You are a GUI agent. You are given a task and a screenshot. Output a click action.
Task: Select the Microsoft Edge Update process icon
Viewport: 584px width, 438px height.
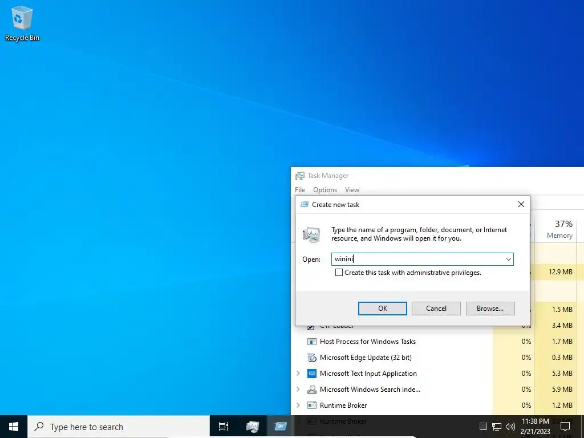(x=312, y=358)
